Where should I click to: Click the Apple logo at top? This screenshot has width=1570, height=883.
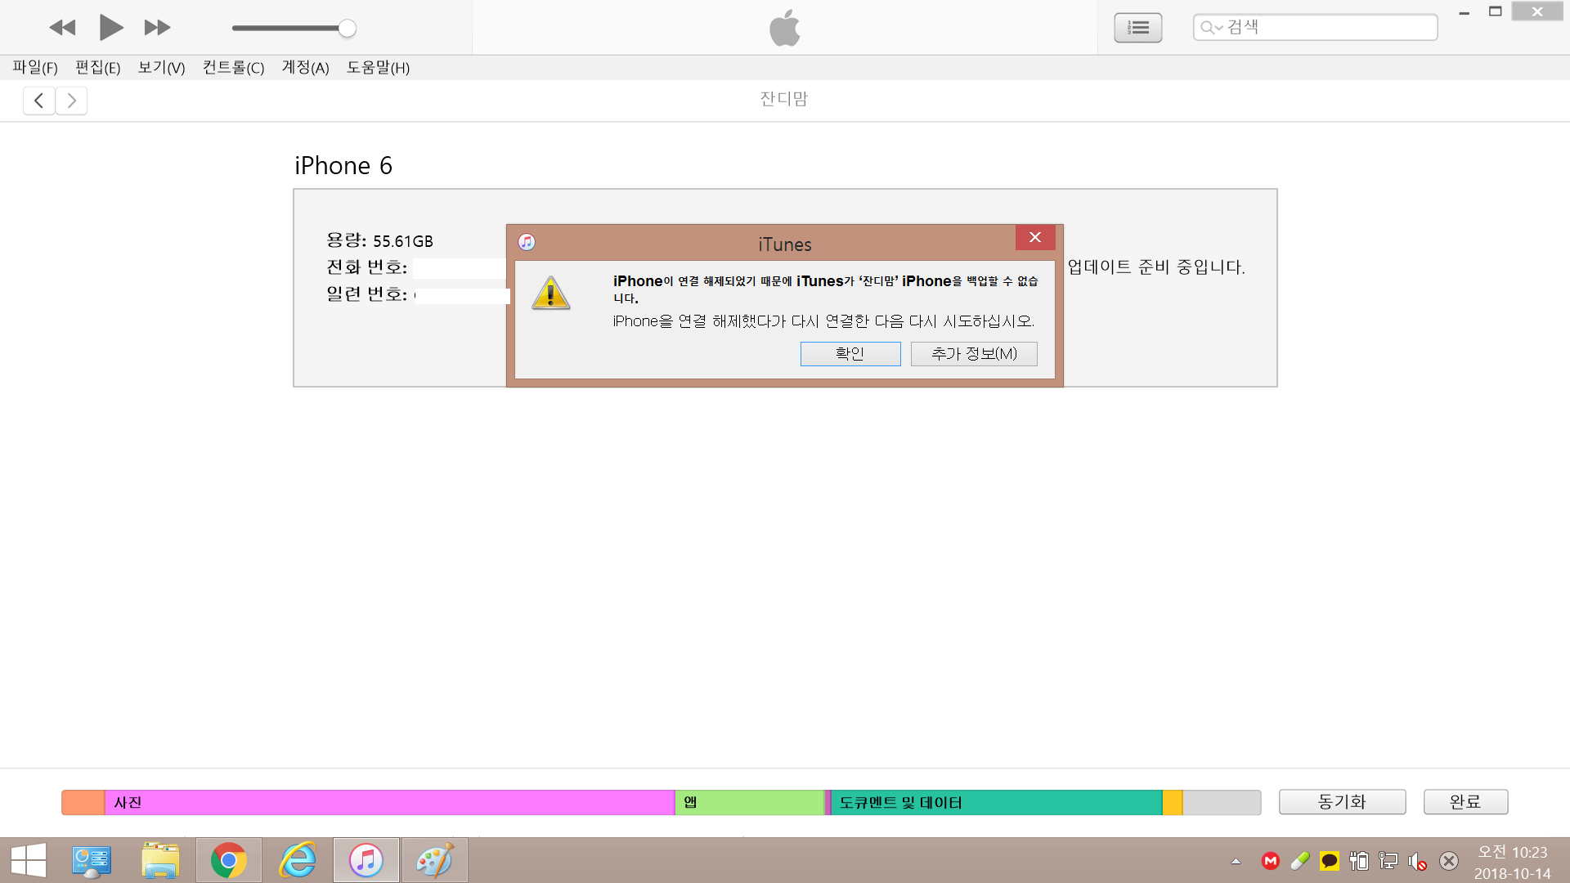[784, 28]
